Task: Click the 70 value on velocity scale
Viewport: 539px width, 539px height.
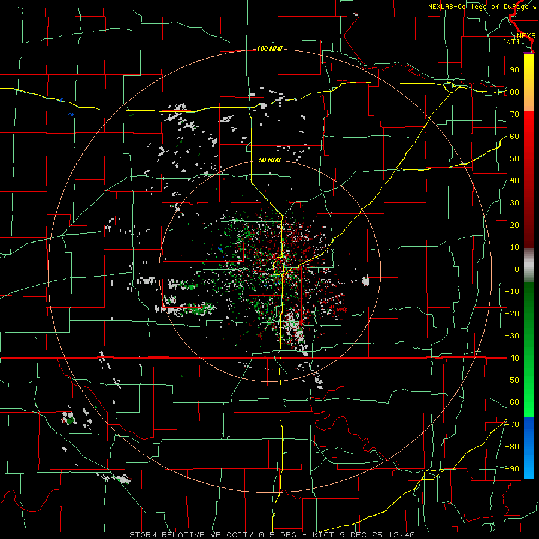Action: tap(514, 114)
